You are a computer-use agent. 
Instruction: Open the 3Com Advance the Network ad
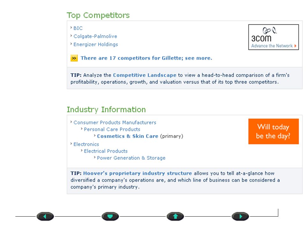click(273, 37)
